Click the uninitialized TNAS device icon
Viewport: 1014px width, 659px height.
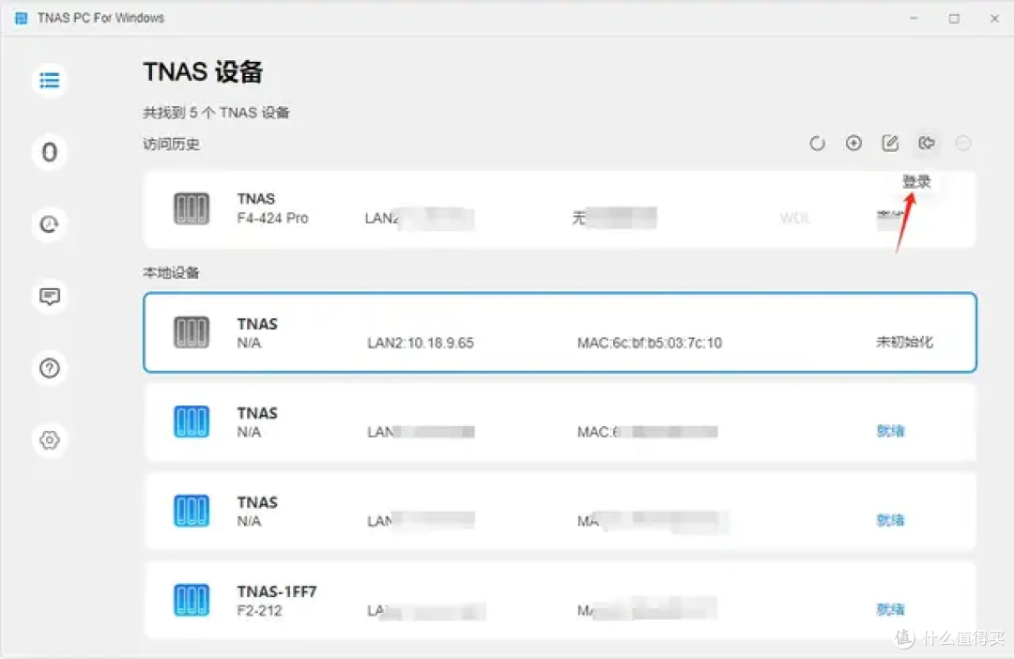192,332
